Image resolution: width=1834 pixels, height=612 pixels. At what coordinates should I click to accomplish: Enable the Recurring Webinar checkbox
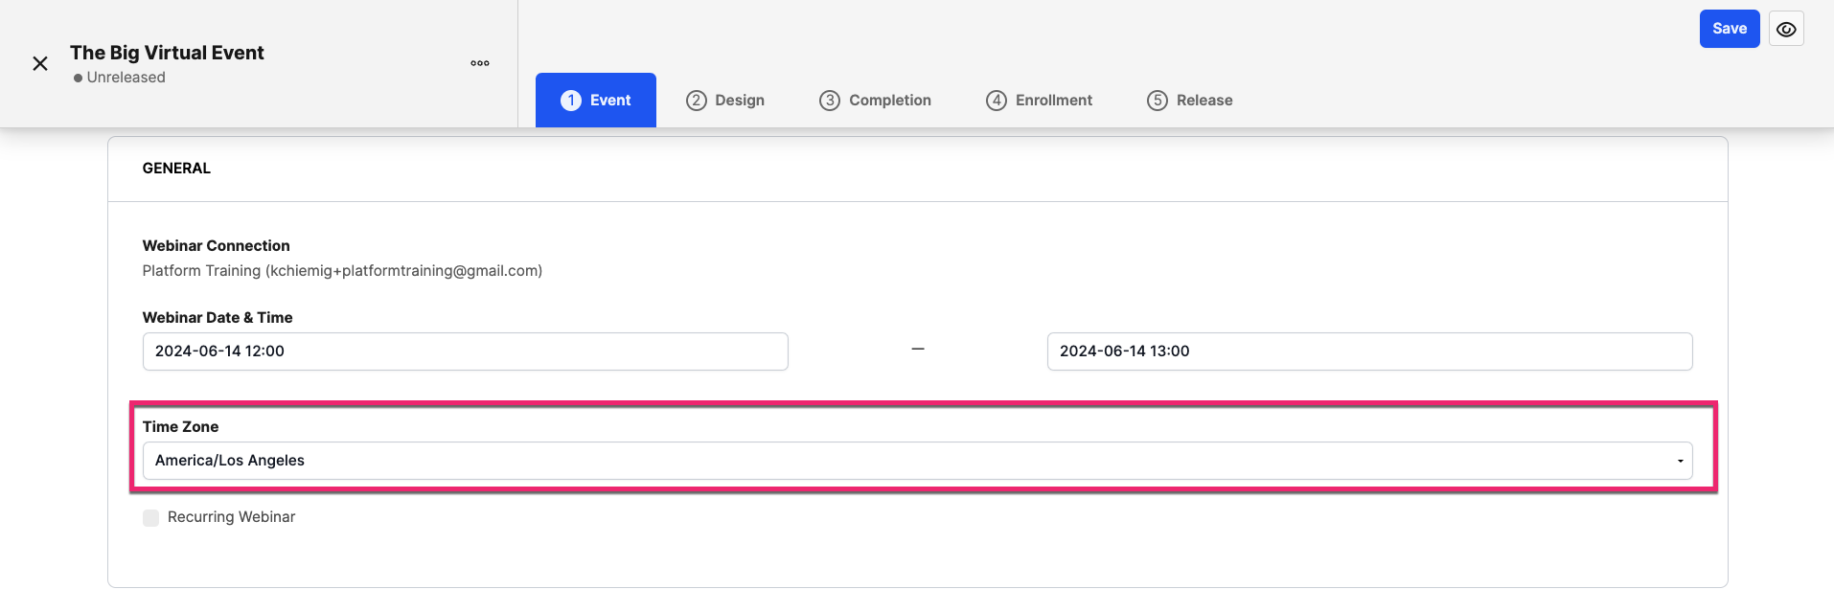(151, 518)
